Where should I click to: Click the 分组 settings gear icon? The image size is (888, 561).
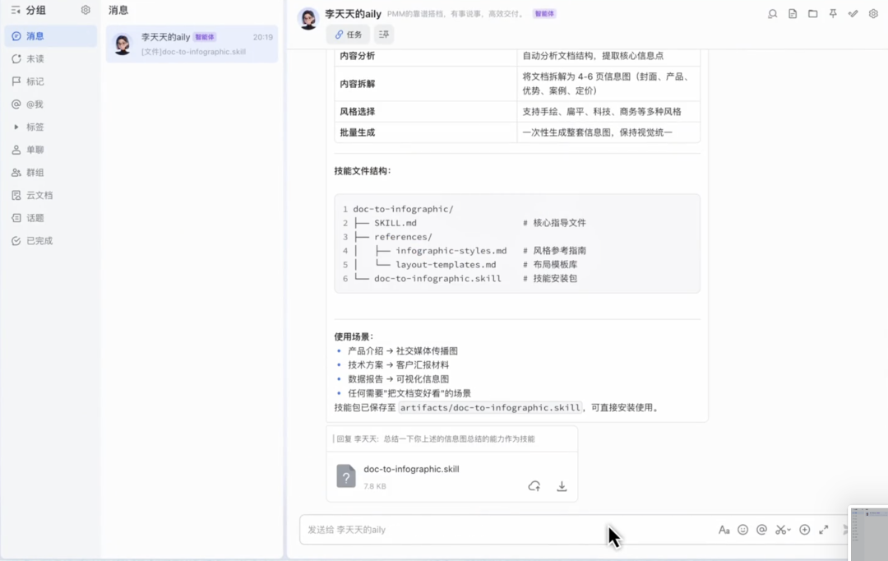(x=86, y=10)
